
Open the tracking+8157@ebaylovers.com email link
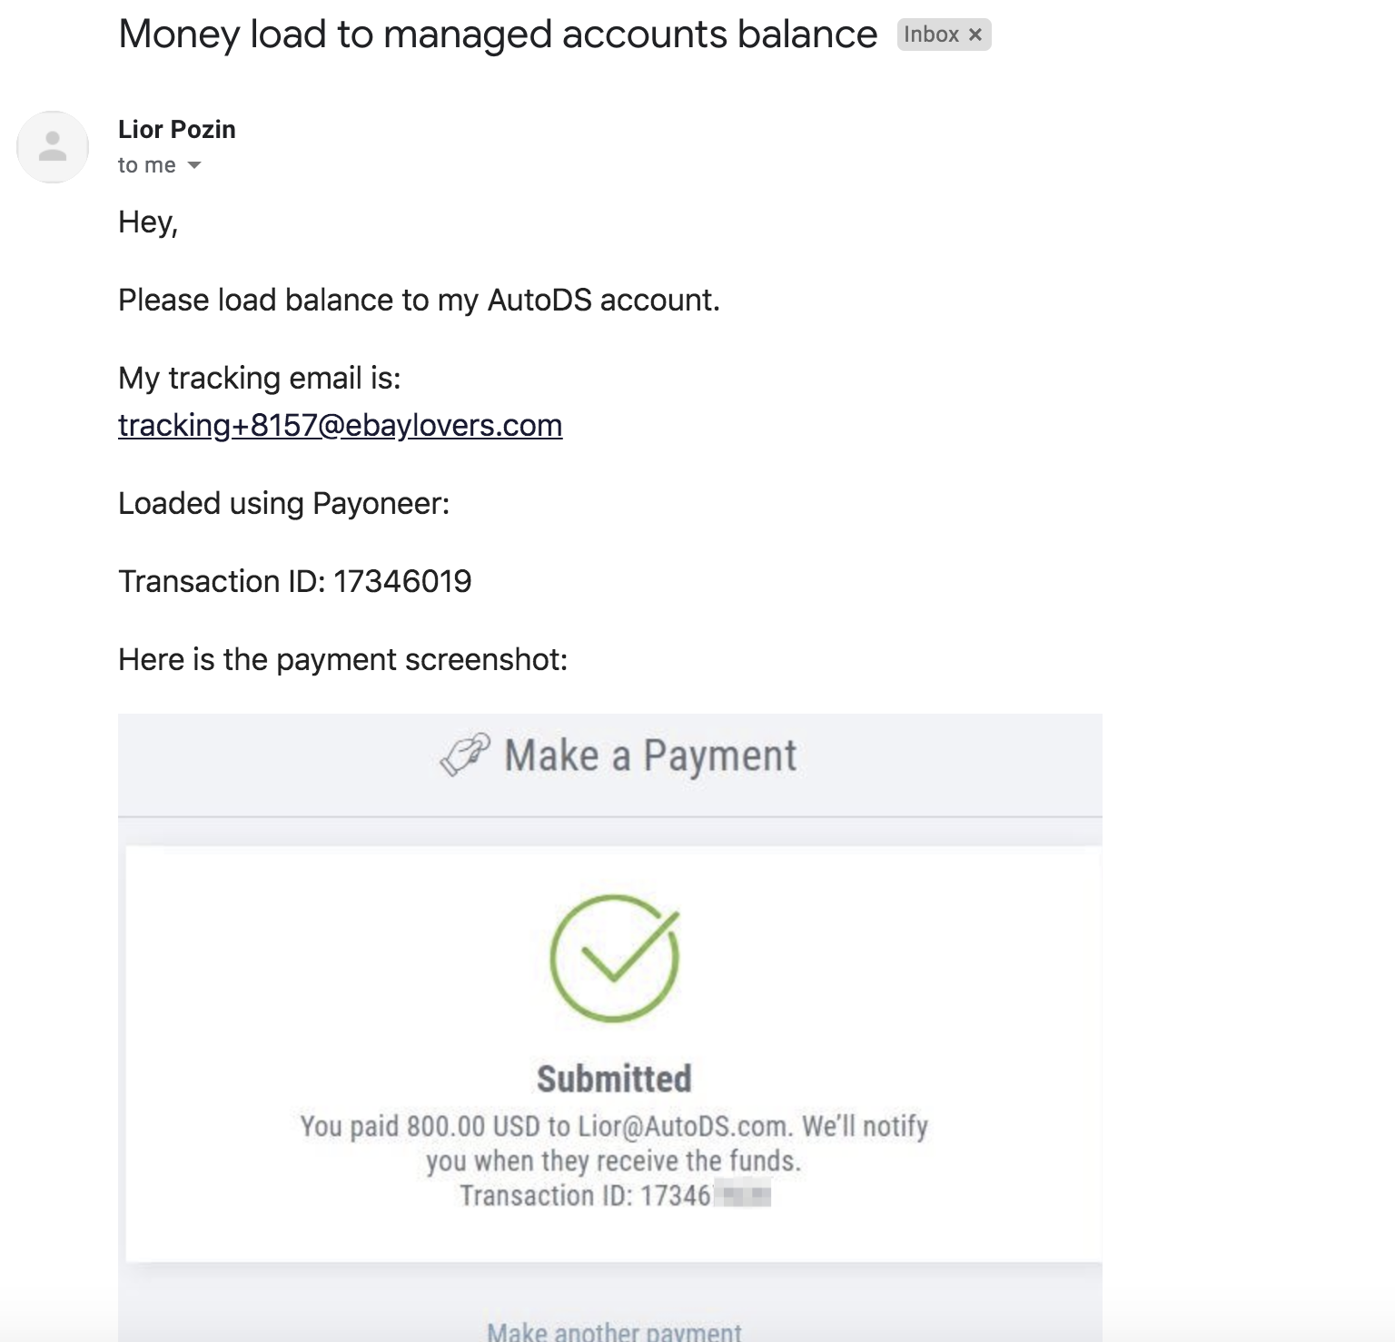coord(341,425)
